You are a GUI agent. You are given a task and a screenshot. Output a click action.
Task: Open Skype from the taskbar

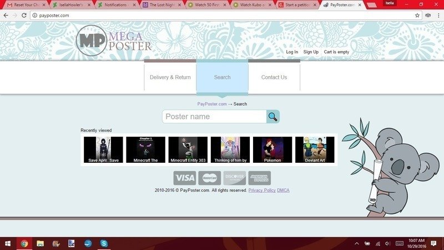click(x=104, y=243)
